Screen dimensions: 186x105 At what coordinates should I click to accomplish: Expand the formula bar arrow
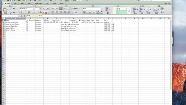point(171,16)
